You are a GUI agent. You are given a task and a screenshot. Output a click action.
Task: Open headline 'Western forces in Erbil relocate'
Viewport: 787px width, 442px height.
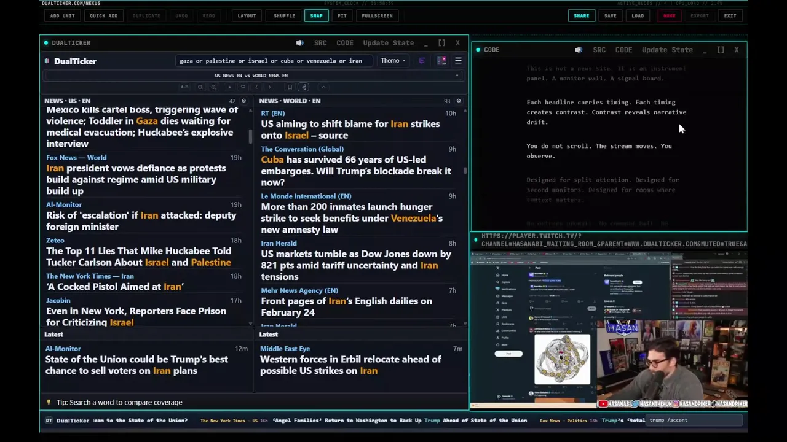coord(350,365)
